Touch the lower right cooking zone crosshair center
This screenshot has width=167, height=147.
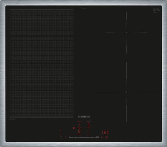(x=126, y=92)
